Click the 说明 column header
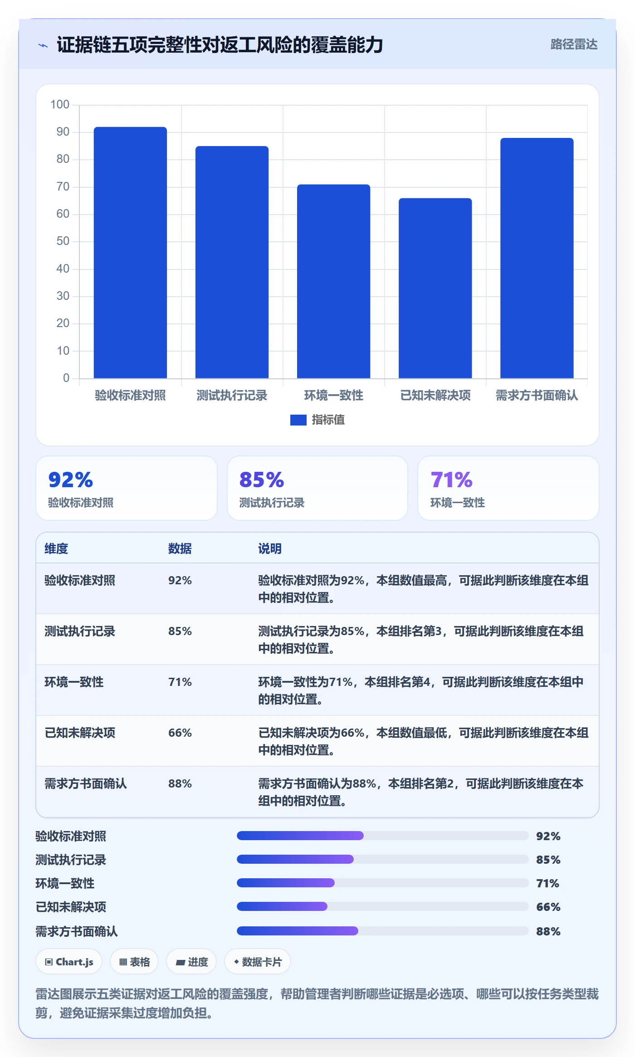This screenshot has width=635, height=1057. point(270,548)
